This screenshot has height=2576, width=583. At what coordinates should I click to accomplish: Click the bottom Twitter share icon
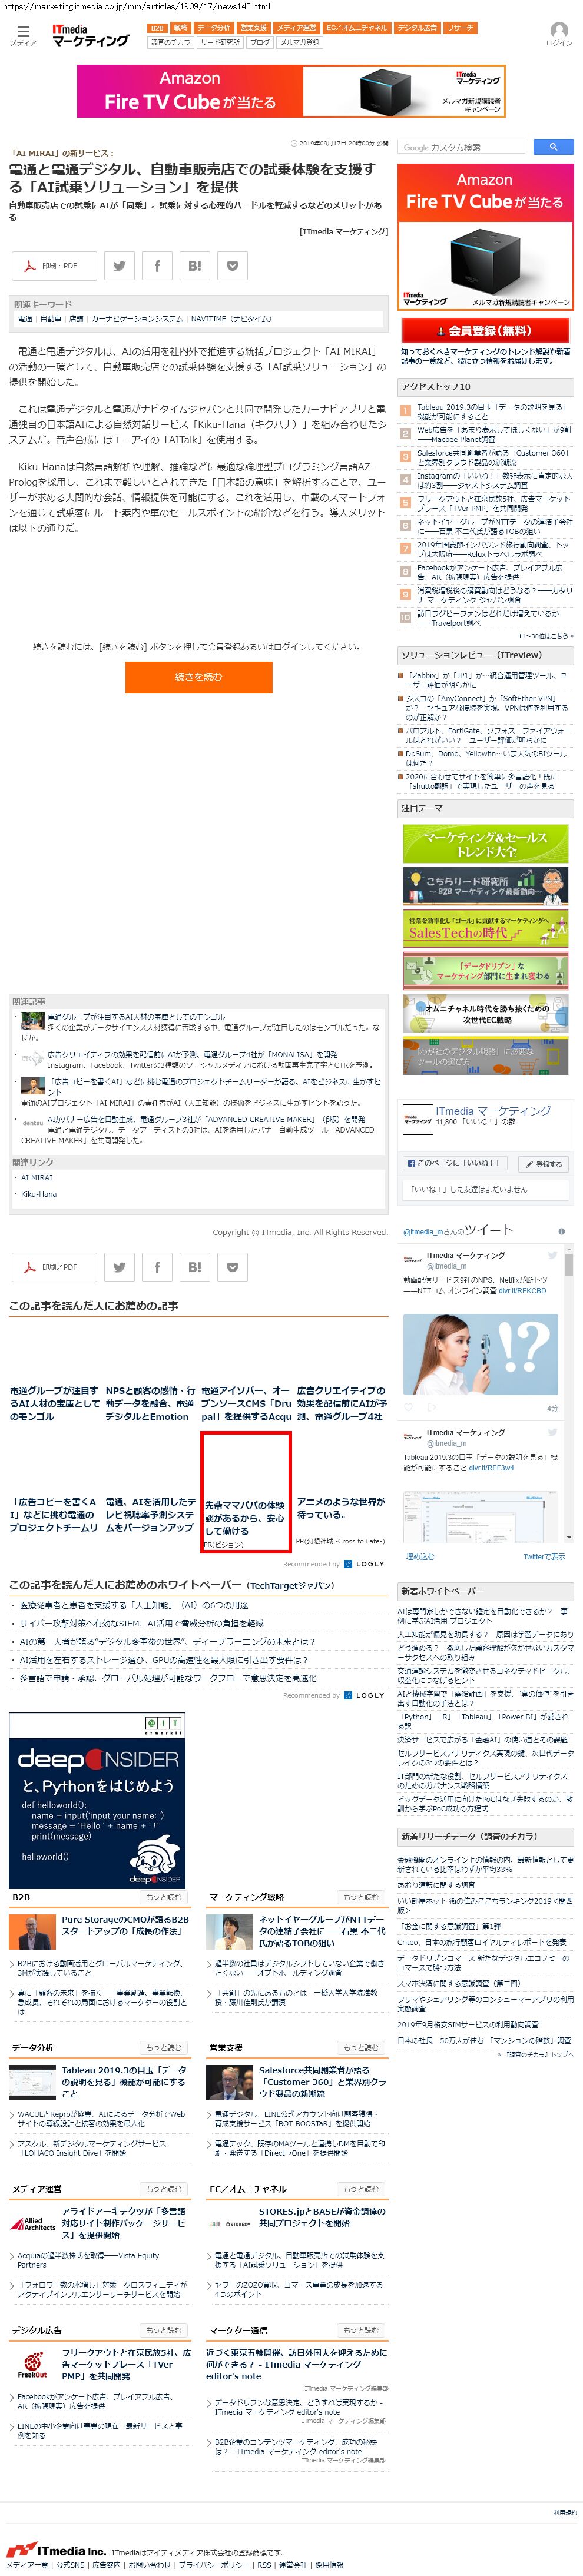120,1267
